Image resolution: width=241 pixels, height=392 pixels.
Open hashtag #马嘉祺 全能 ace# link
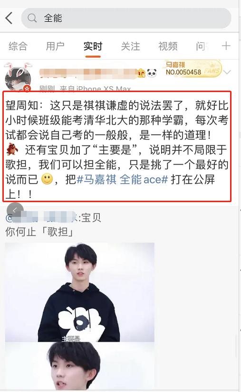[x=122, y=179]
